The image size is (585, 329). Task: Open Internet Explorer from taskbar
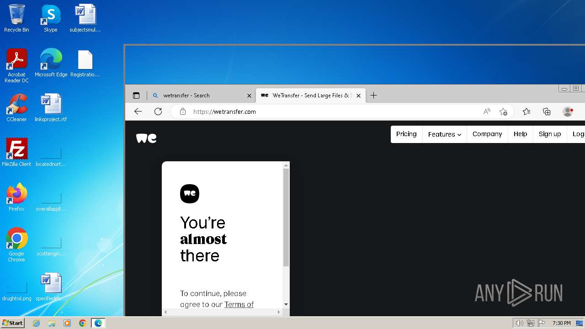click(37, 323)
